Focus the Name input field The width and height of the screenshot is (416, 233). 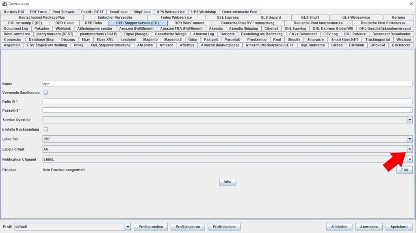tap(227, 84)
